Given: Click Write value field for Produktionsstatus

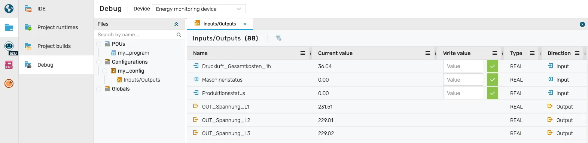Looking at the screenshot, I should tap(463, 93).
